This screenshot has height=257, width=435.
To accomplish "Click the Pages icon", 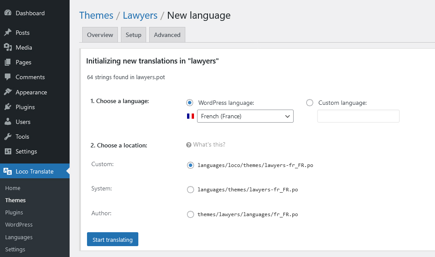I will (9, 62).
